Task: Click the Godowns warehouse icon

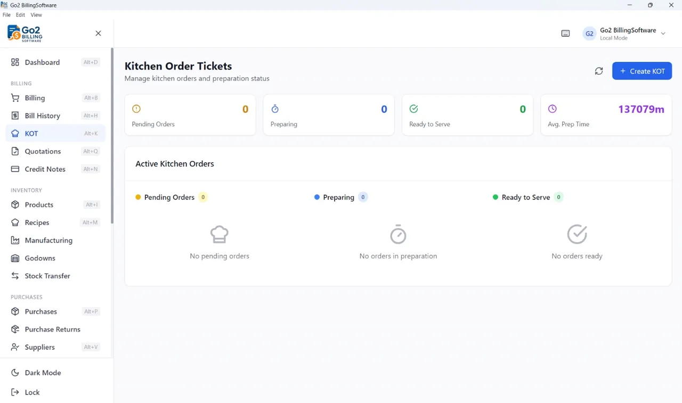Action: (15, 258)
